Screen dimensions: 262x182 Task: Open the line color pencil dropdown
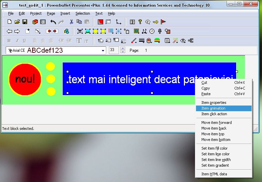pyautogui.click(x=134, y=40)
